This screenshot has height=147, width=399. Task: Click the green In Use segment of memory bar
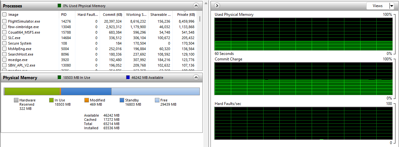[32, 91]
